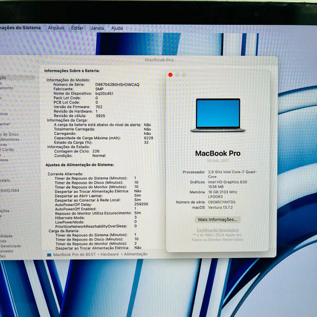Click the "Informações Sobre a Bateria:" heading
This screenshot has height=317, width=317.
(x=72, y=71)
